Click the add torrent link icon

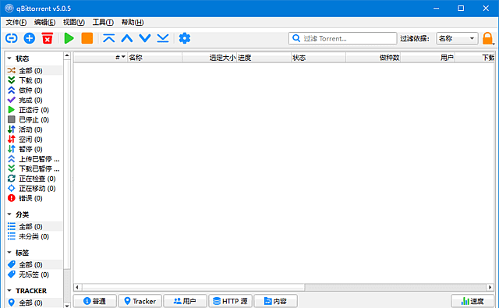(x=12, y=38)
